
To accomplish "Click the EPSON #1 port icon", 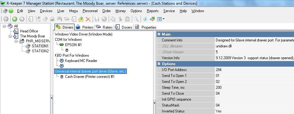I will (61, 45).
